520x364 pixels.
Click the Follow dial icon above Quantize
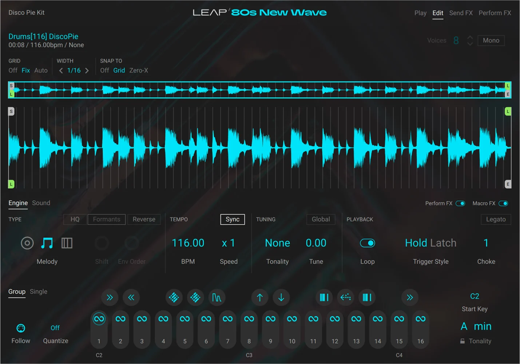tap(21, 328)
